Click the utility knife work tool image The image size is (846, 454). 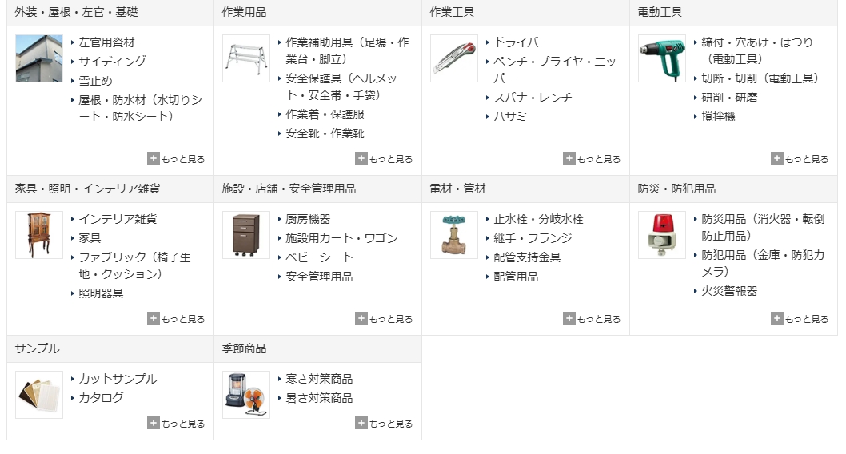point(453,58)
